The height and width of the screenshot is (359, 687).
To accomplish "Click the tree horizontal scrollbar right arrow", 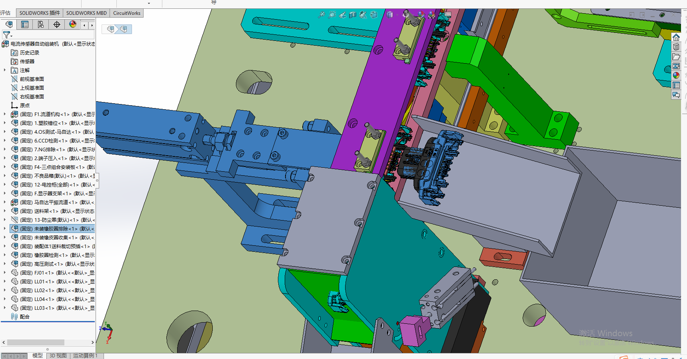I will (92, 342).
